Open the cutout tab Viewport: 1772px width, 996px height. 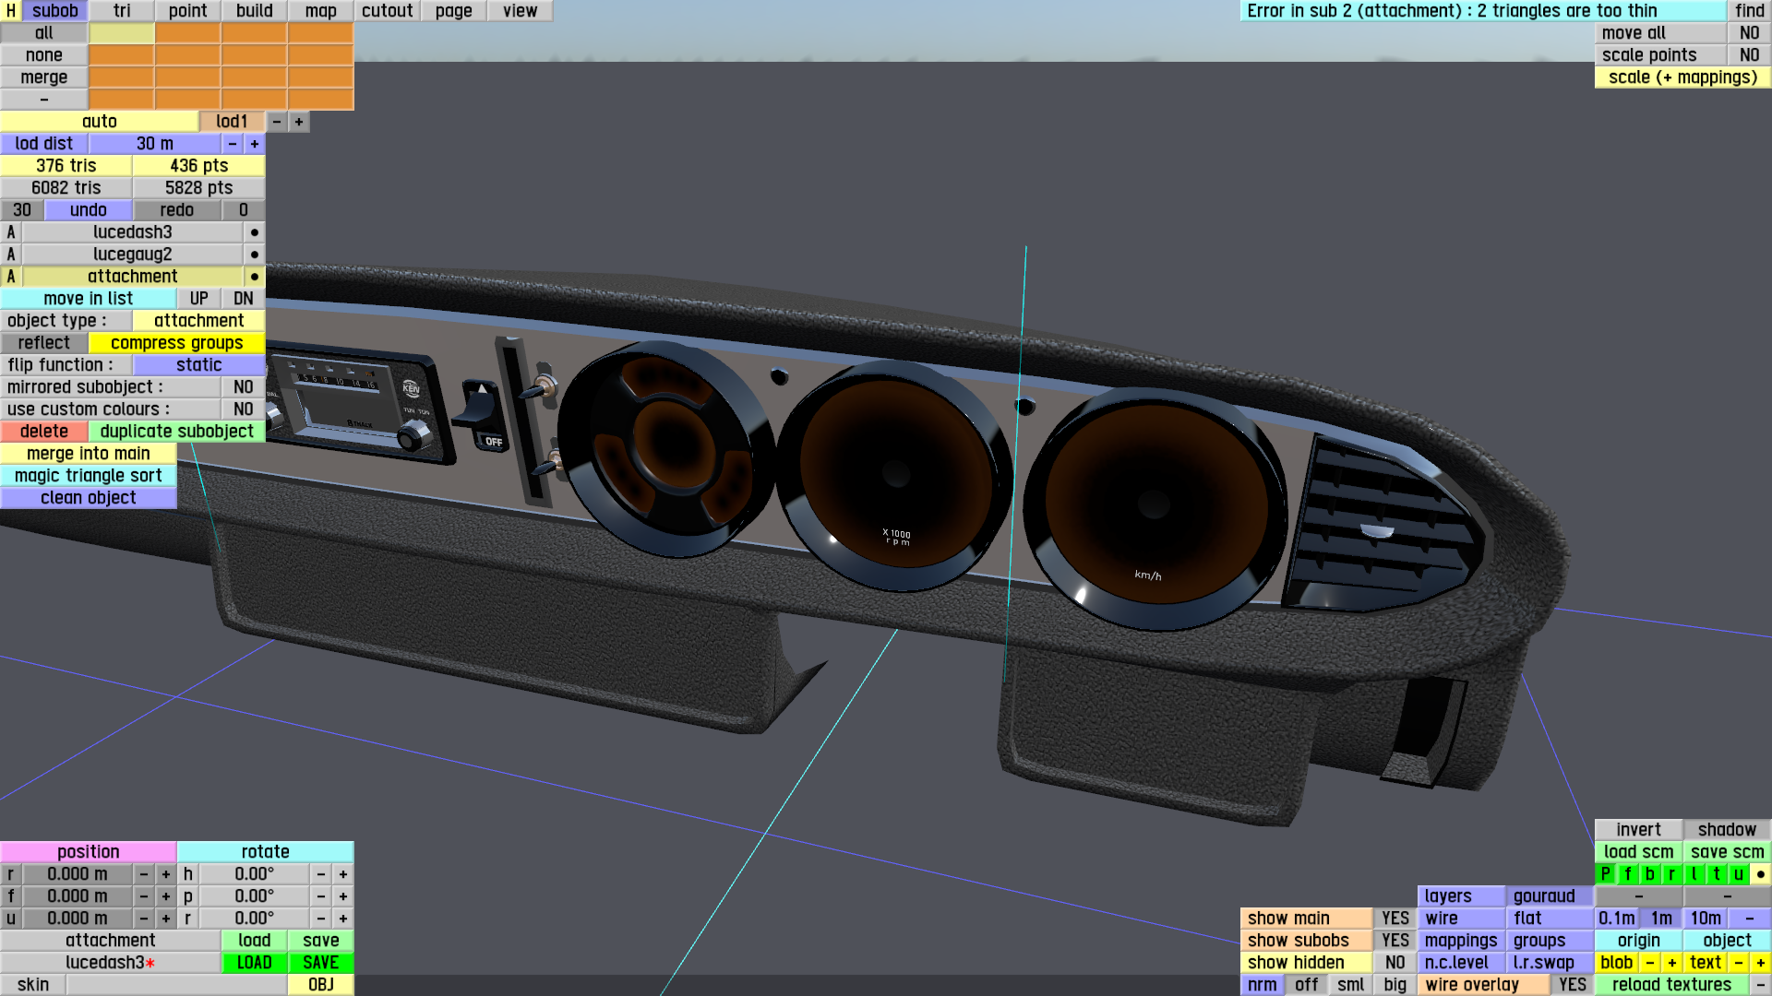(x=387, y=11)
